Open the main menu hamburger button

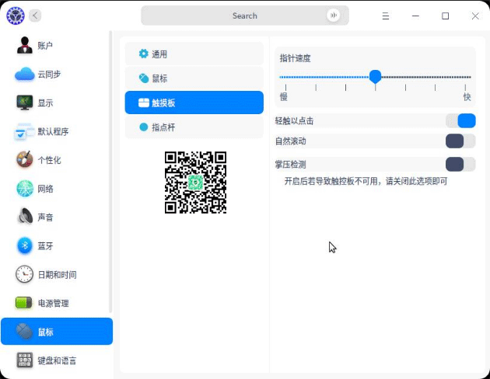385,16
